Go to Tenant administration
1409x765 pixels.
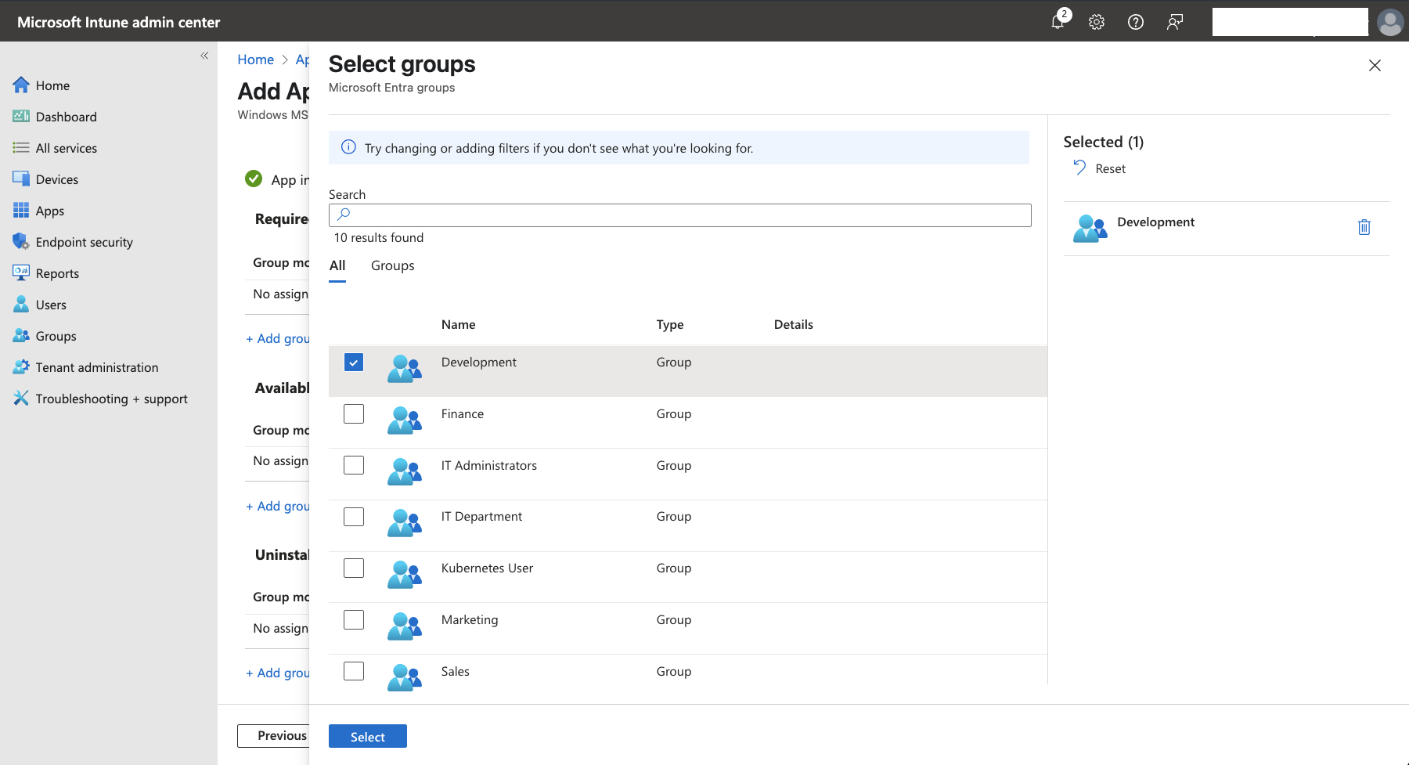coord(96,367)
